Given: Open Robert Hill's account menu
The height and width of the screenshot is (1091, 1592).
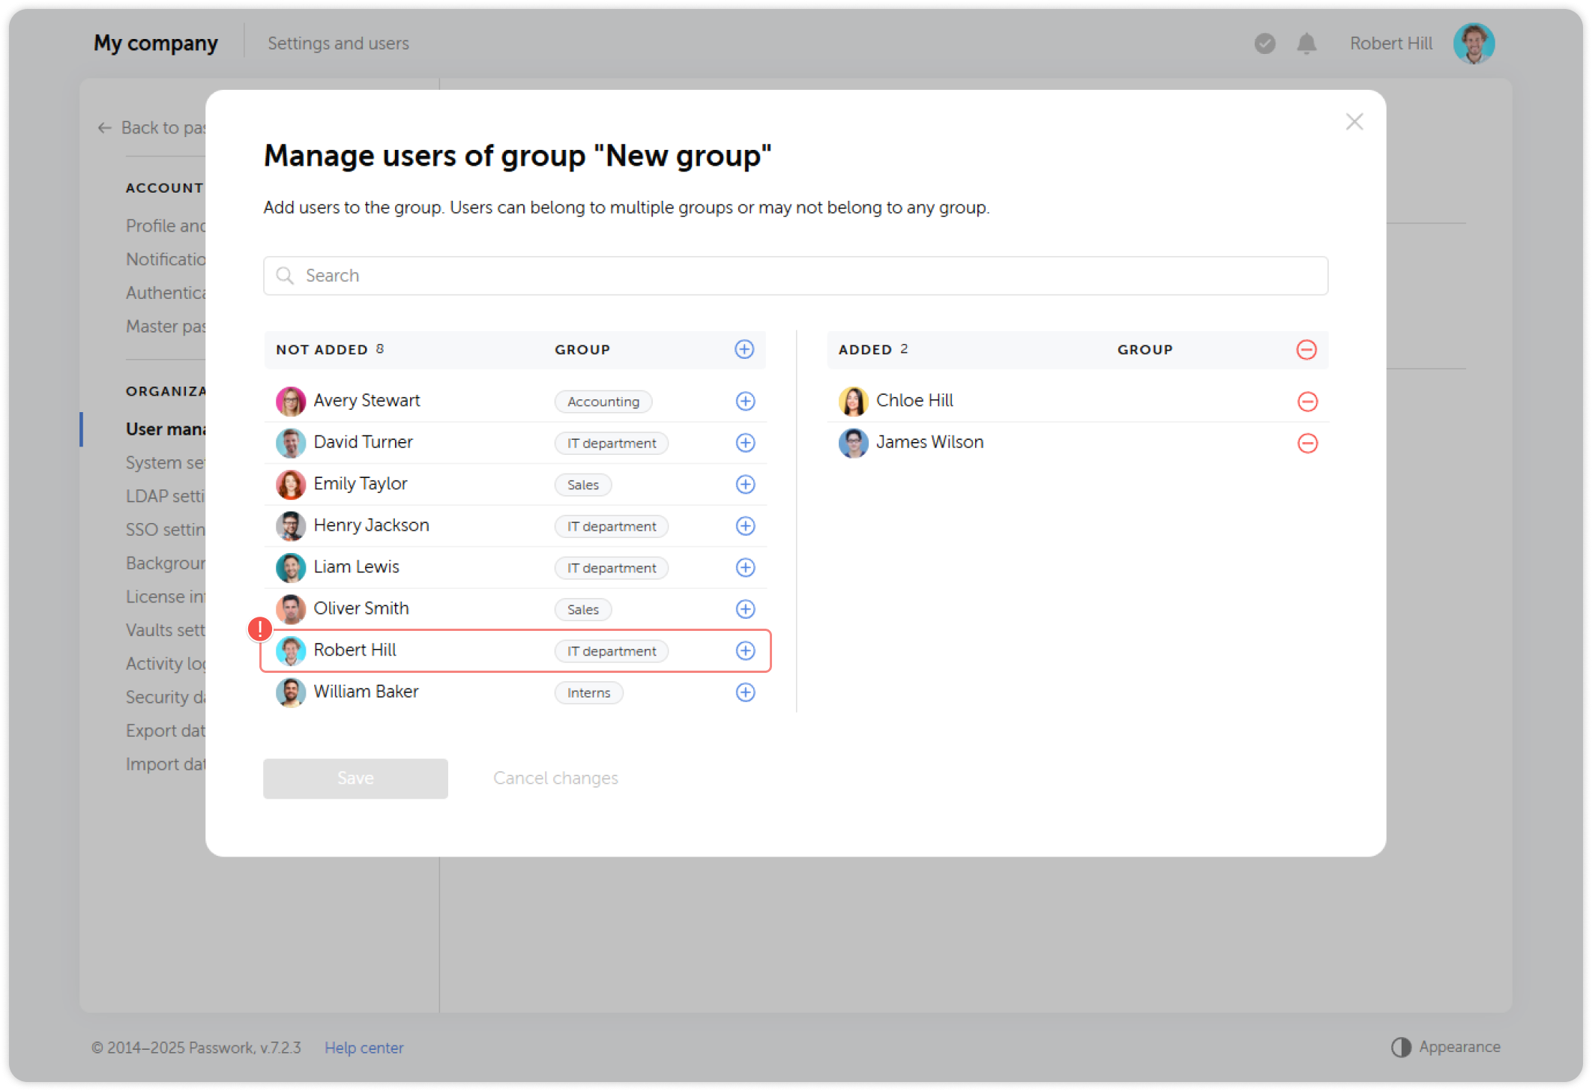Looking at the screenshot, I should (x=1474, y=43).
